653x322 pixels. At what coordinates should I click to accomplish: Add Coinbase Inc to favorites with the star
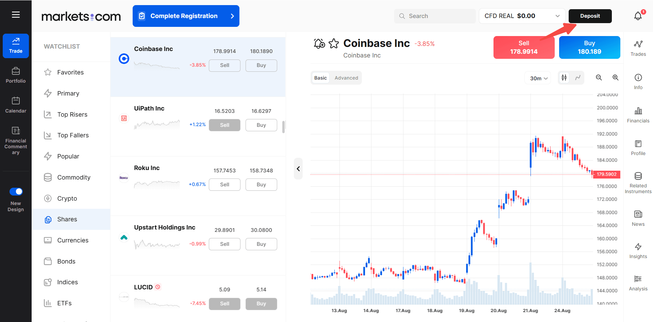tap(334, 44)
